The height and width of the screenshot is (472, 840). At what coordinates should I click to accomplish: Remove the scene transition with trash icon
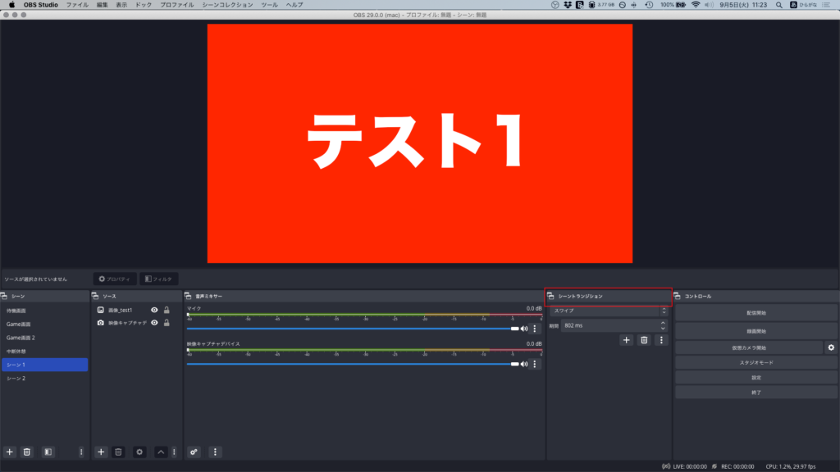(x=644, y=340)
